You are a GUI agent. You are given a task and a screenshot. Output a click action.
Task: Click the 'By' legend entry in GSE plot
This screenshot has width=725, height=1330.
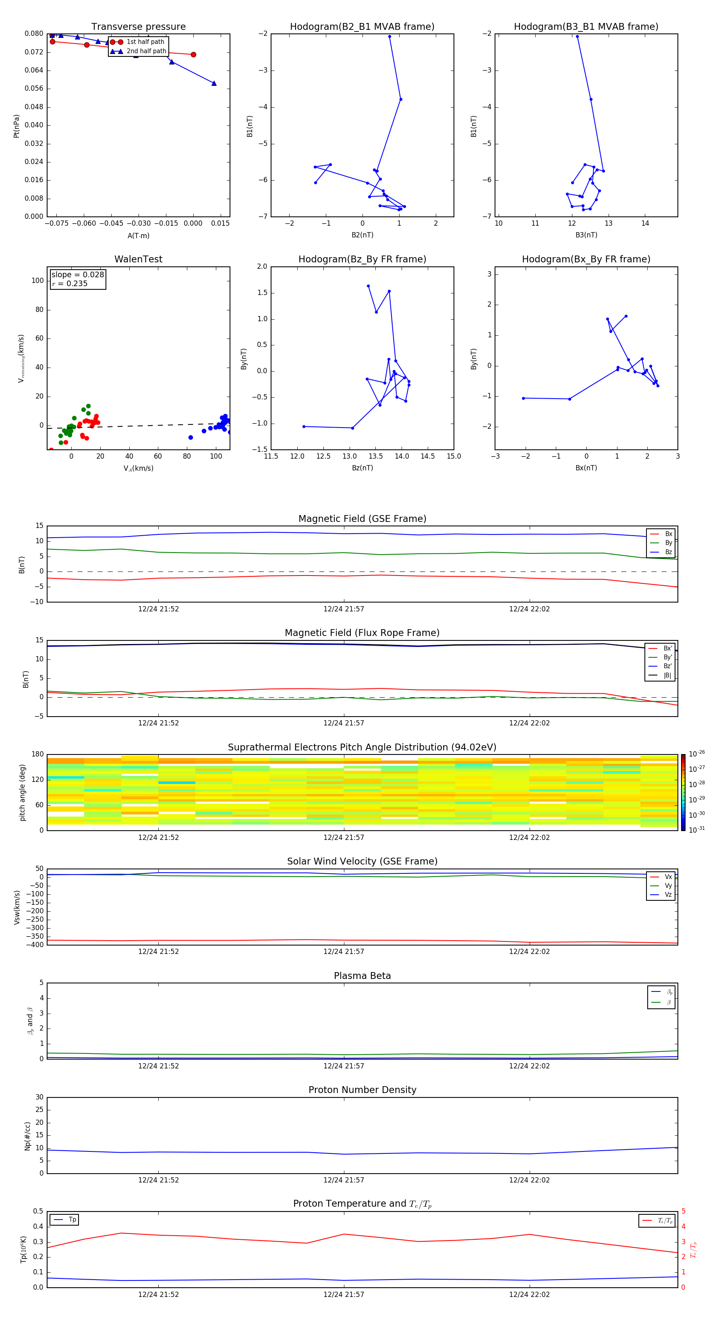(x=661, y=542)
